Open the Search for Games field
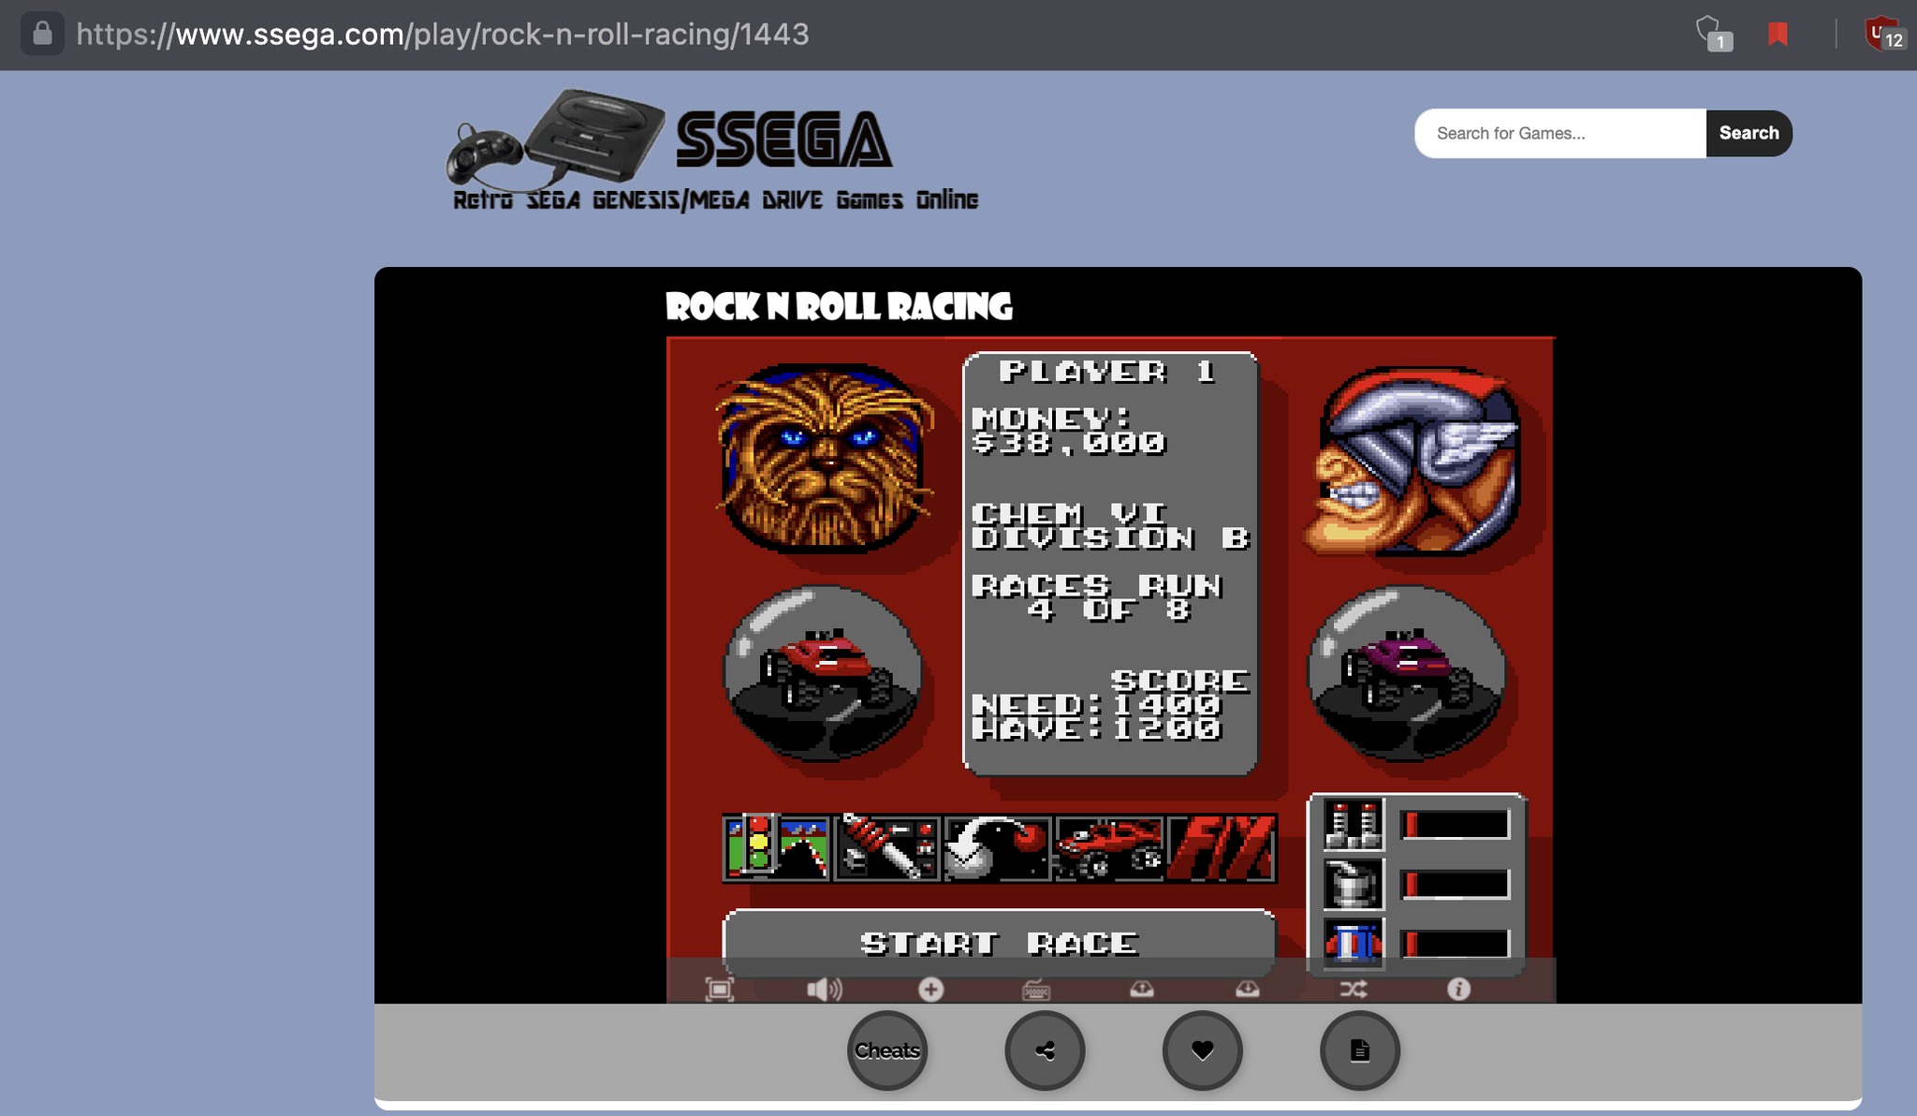 (x=1559, y=133)
